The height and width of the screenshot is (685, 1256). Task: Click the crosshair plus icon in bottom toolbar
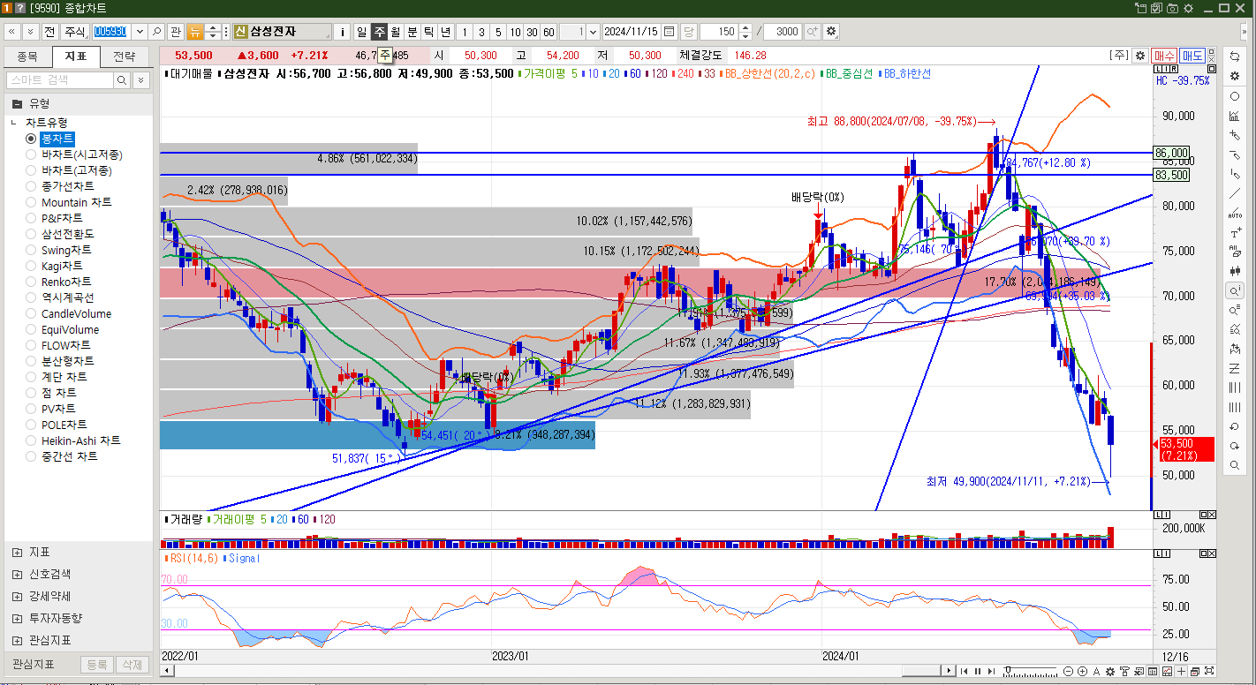[1181, 672]
